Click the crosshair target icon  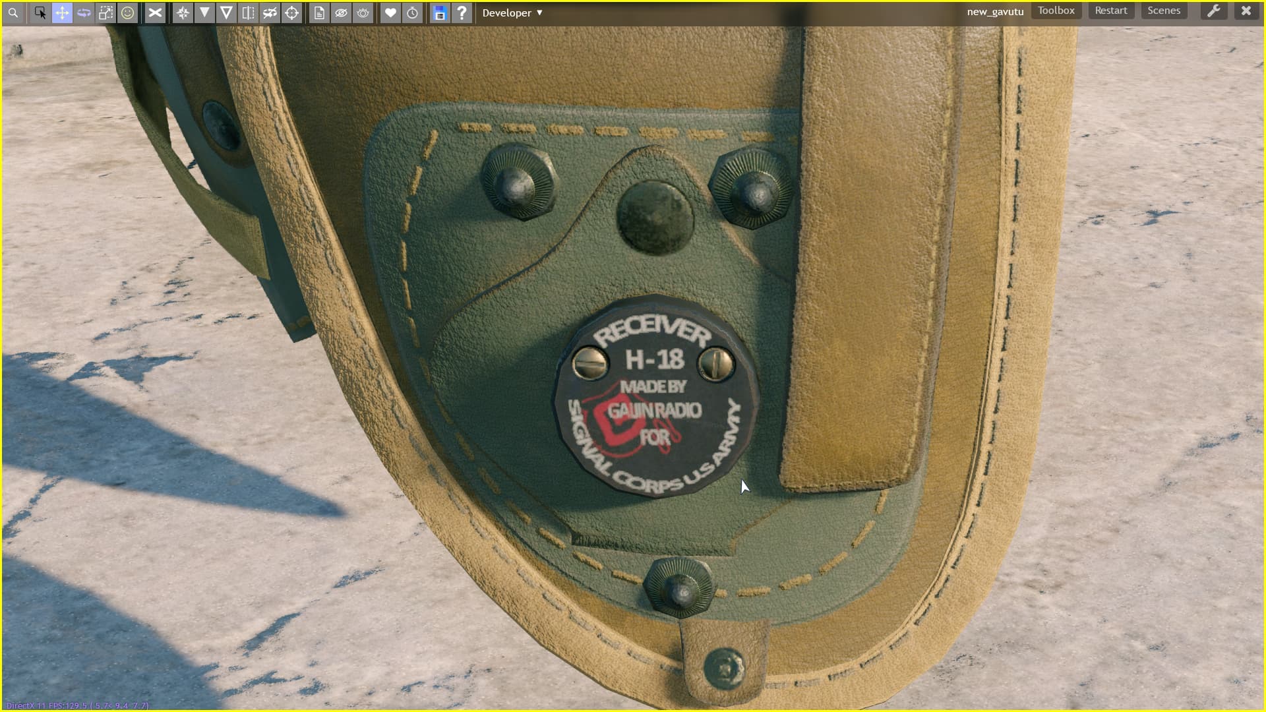pos(292,13)
